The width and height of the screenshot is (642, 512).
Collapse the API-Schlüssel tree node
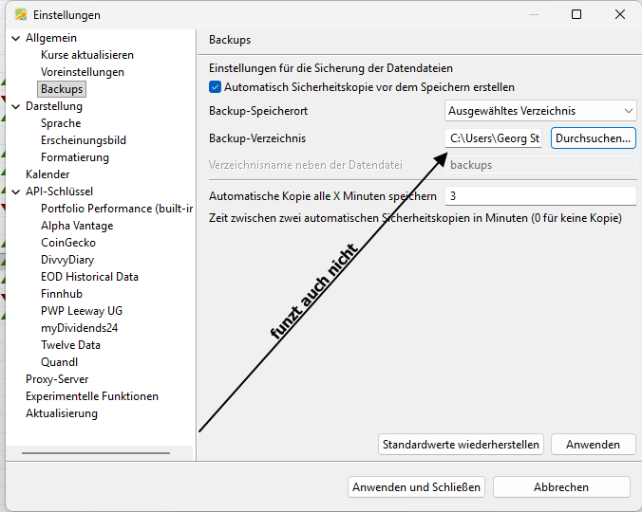click(x=16, y=192)
